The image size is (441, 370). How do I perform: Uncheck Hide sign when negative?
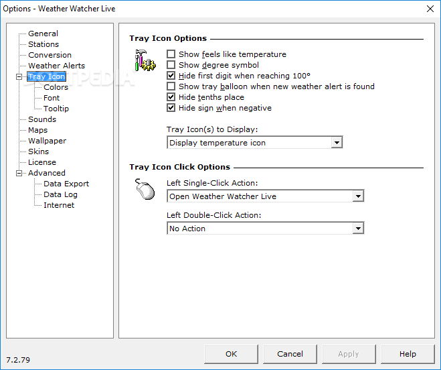[x=171, y=108]
